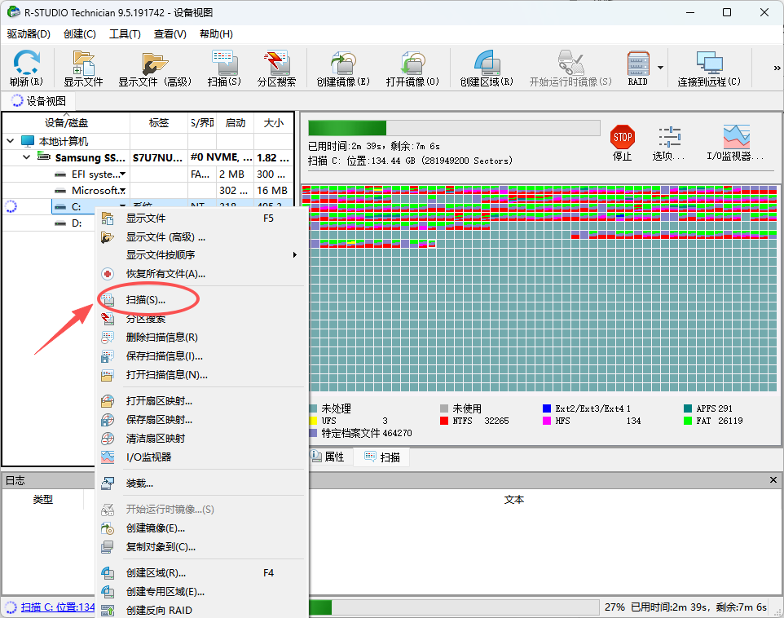Open 打开镜像 from the toolbar

[412, 67]
